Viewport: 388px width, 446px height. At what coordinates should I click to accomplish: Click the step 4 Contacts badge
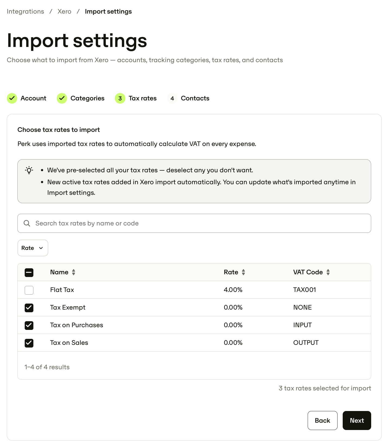[172, 98]
